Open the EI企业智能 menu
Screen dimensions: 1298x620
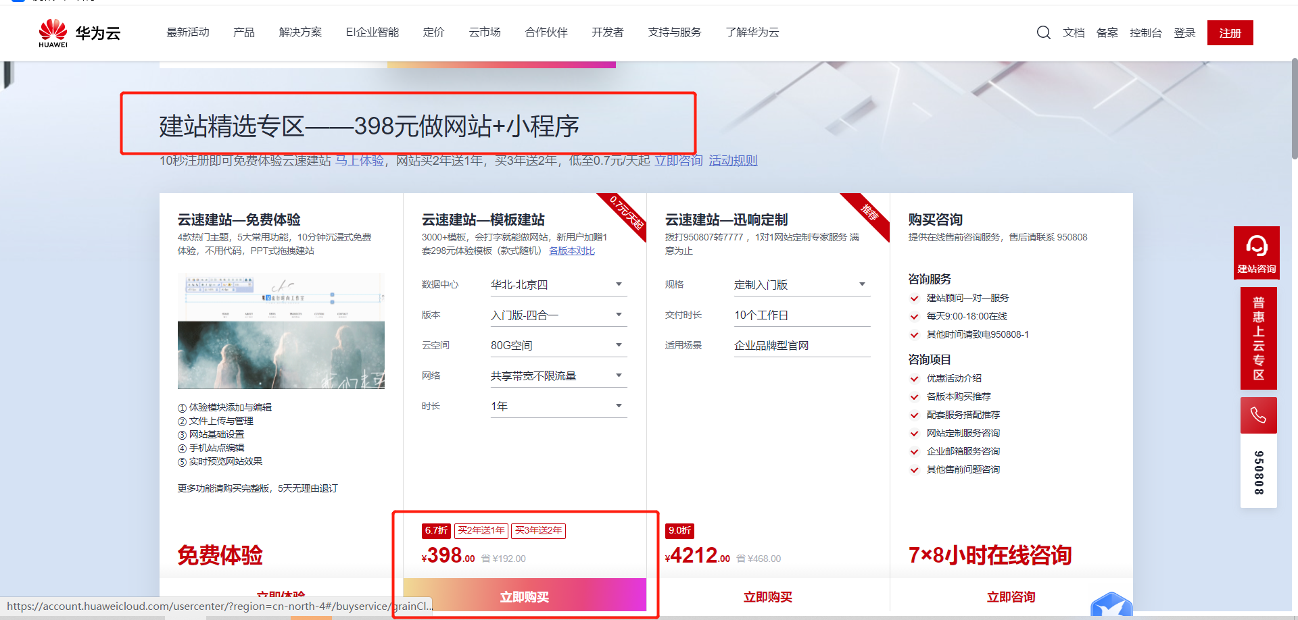click(x=372, y=32)
